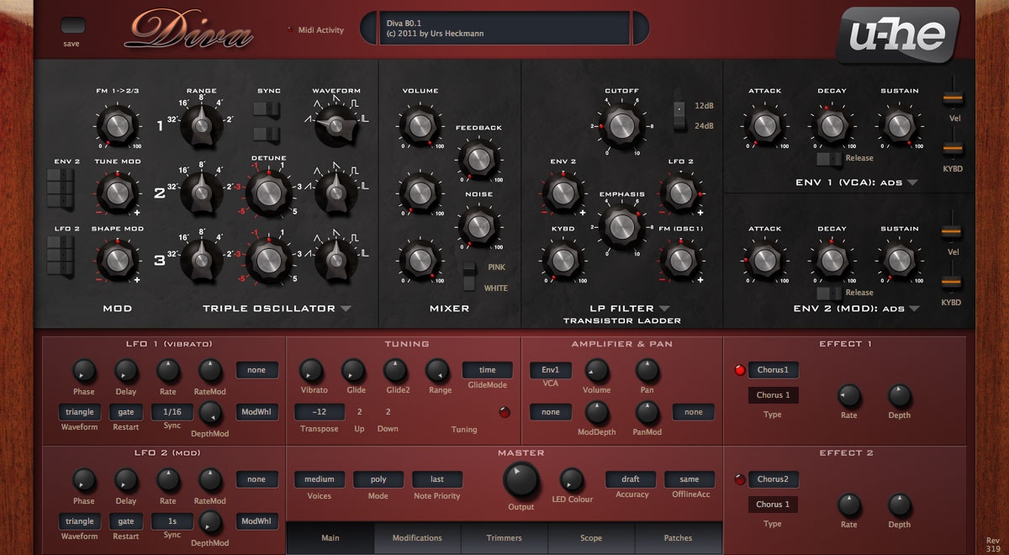Toggle lower oscillator Sync switch

pyautogui.click(x=266, y=134)
